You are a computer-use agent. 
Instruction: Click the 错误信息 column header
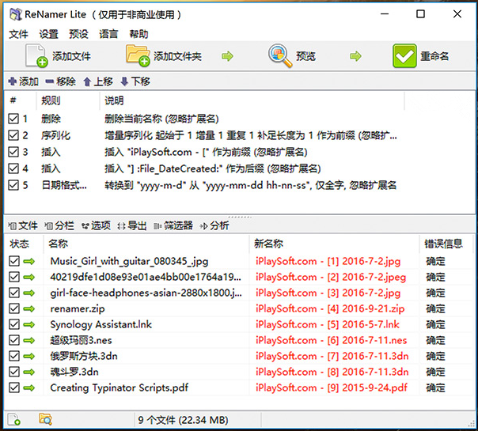(x=446, y=244)
